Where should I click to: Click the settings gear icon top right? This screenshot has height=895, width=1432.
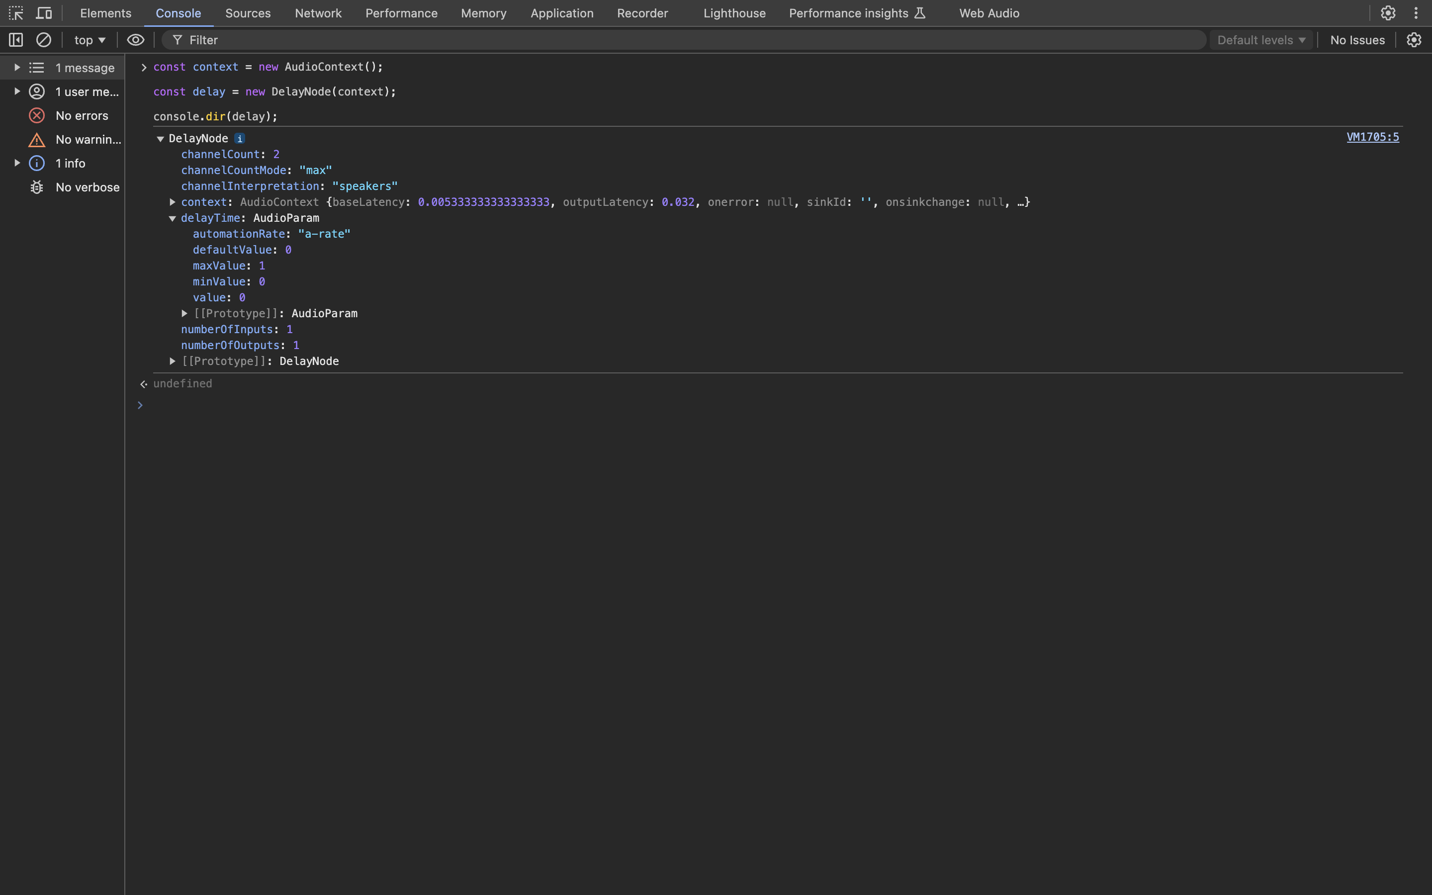click(1390, 12)
